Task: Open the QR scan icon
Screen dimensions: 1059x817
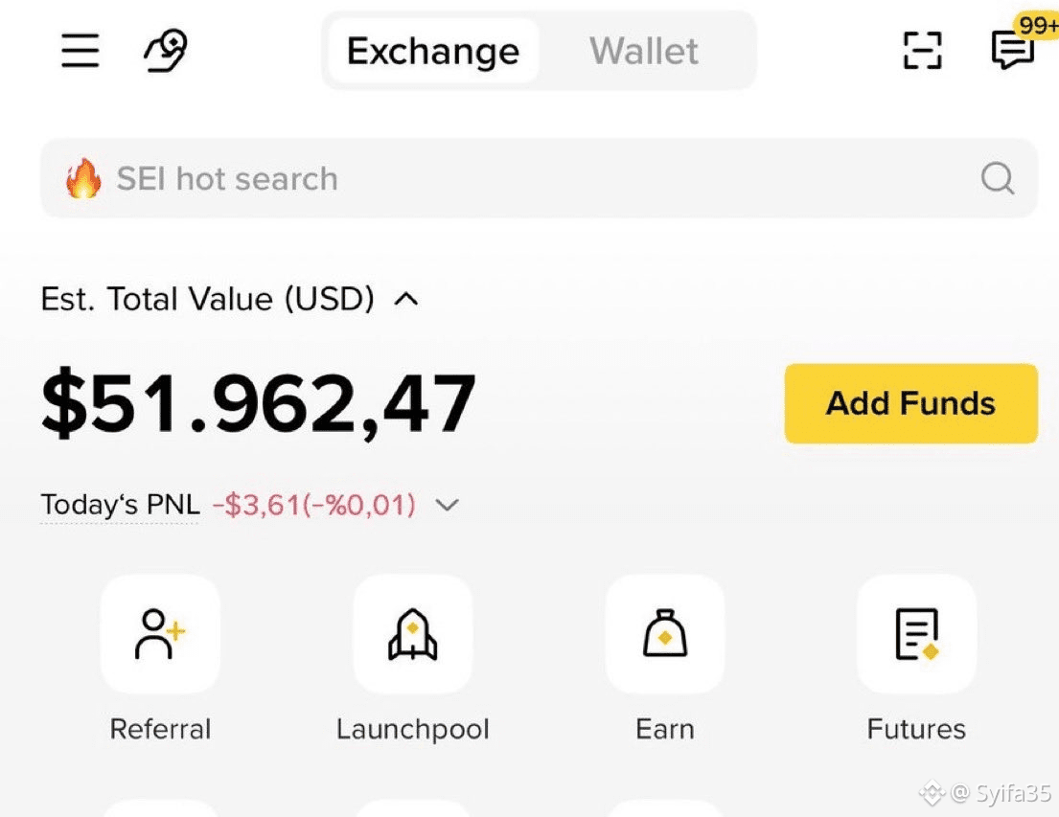Action: (x=923, y=51)
